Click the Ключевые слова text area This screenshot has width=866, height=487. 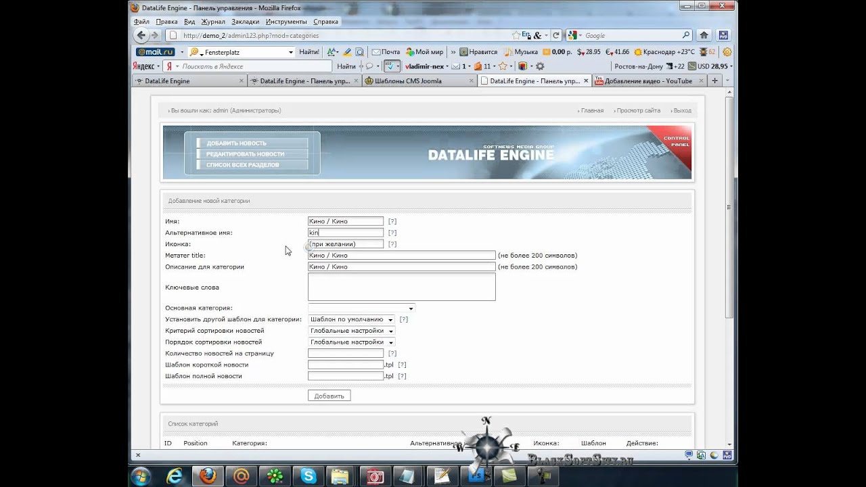(401, 287)
